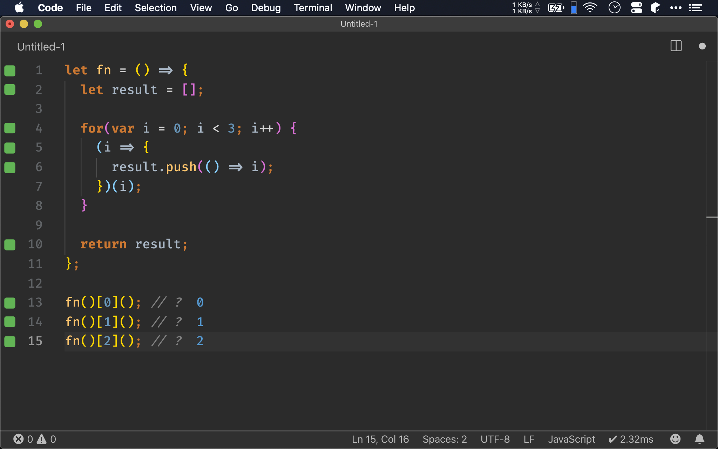Toggle the green coverage marker on line 1
Viewport: 718px width, 449px height.
pos(10,71)
